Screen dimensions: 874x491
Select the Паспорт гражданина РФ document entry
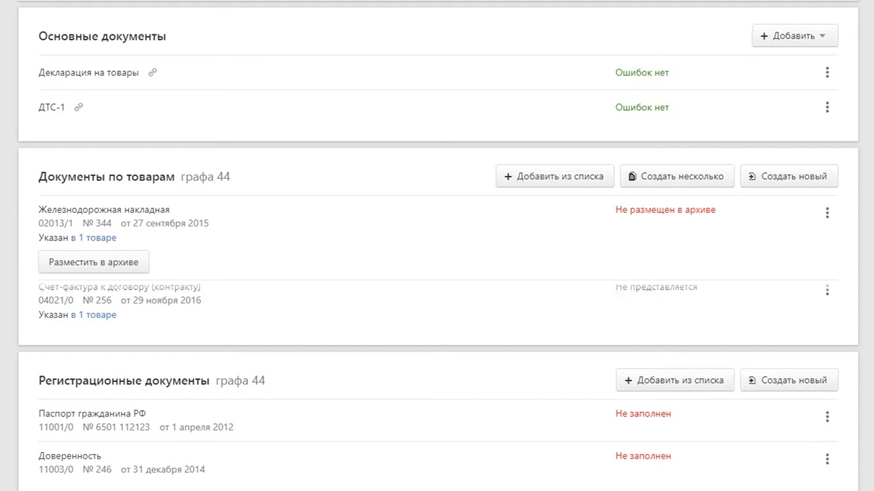pyautogui.click(x=92, y=414)
